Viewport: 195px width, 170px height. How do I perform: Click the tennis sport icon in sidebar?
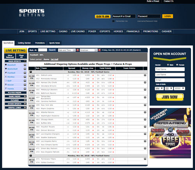tap(6, 88)
